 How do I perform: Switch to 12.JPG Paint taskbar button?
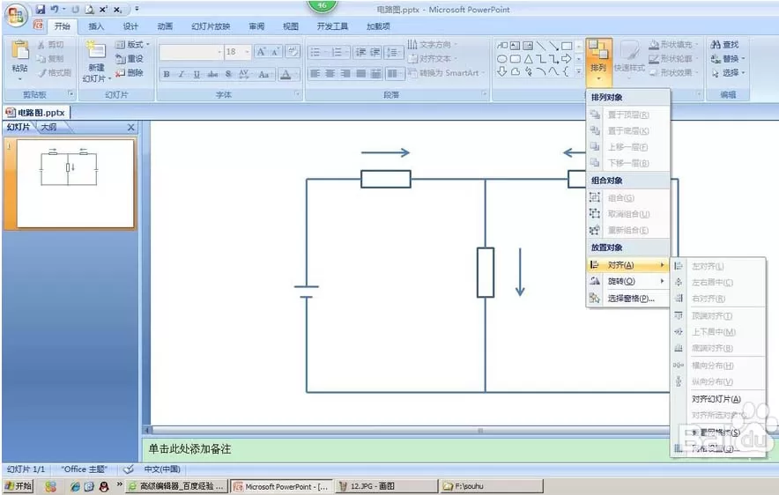click(385, 486)
